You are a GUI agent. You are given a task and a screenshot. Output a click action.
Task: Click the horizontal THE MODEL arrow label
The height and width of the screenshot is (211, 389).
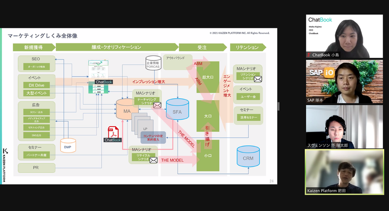tap(173, 160)
